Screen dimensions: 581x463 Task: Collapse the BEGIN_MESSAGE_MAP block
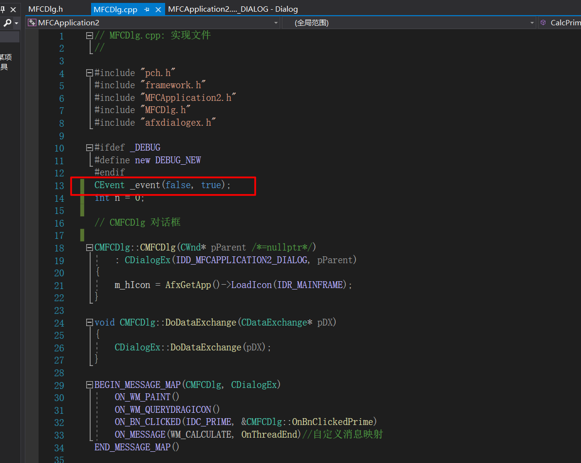89,385
